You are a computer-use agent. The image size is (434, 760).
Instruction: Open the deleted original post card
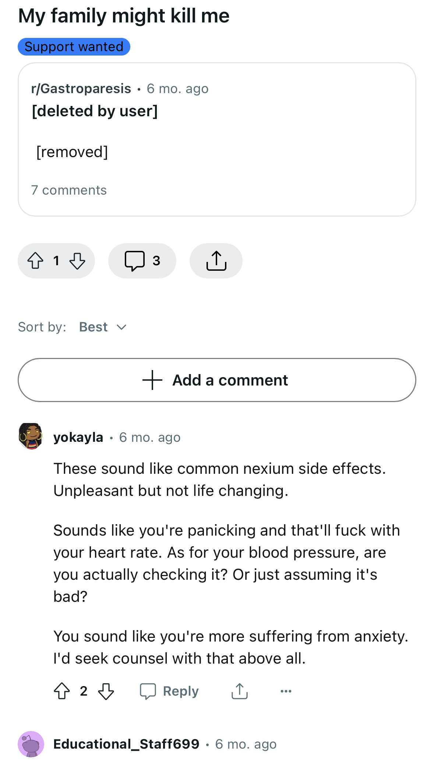click(x=217, y=139)
